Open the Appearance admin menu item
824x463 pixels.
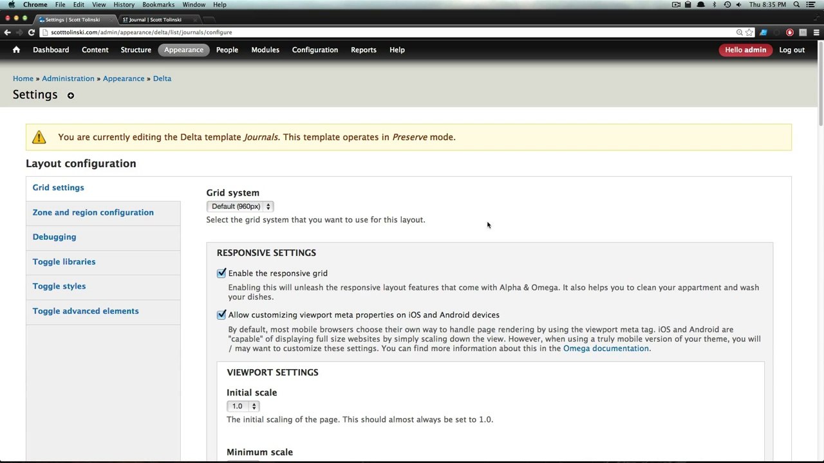tap(183, 50)
